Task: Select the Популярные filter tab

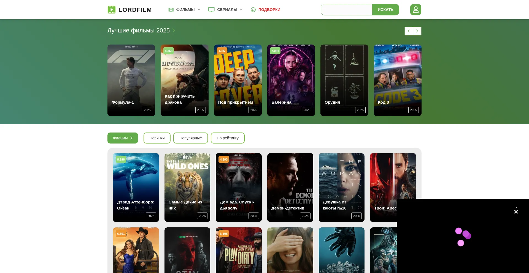Action: point(190,138)
